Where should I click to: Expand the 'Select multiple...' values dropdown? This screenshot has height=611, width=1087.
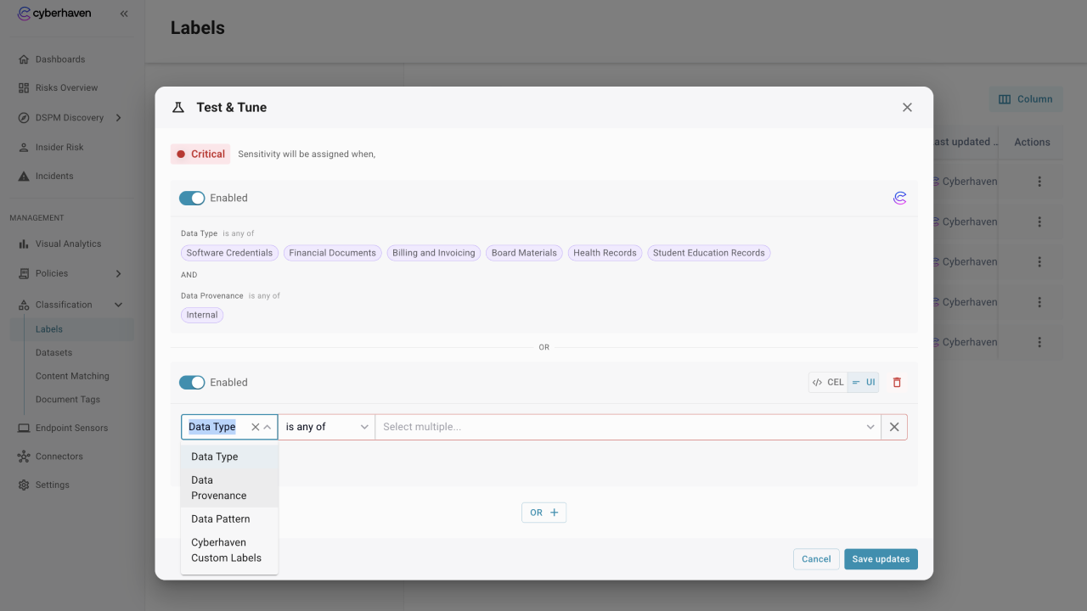tap(870, 427)
